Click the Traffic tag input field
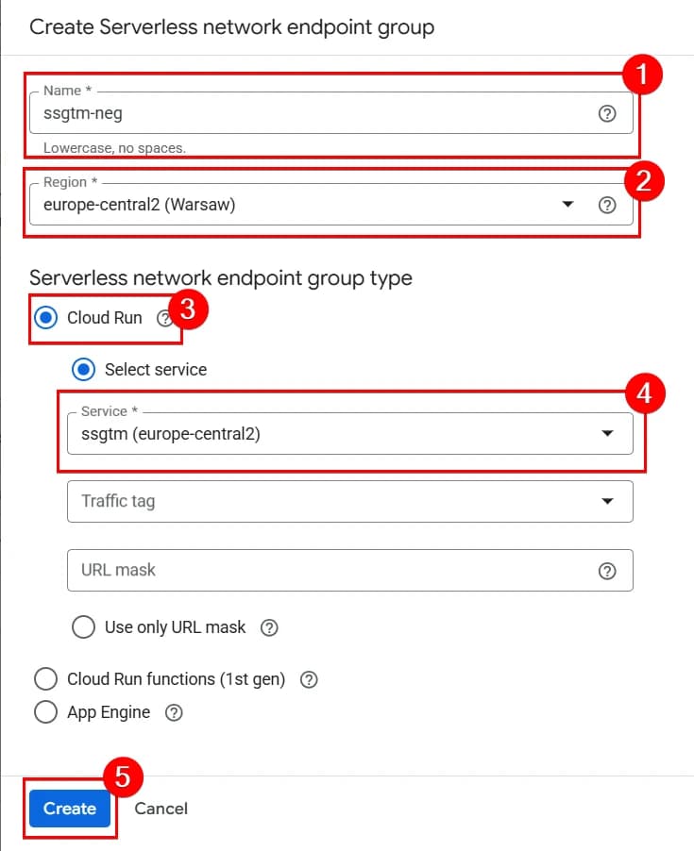694x851 pixels. point(283,501)
